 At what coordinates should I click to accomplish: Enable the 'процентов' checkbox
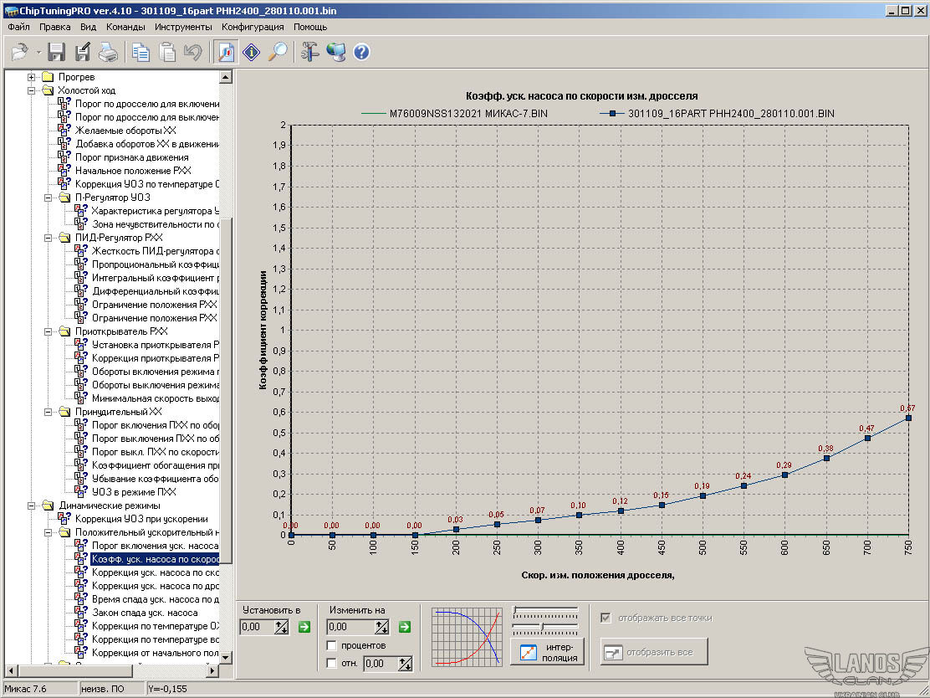point(332,645)
